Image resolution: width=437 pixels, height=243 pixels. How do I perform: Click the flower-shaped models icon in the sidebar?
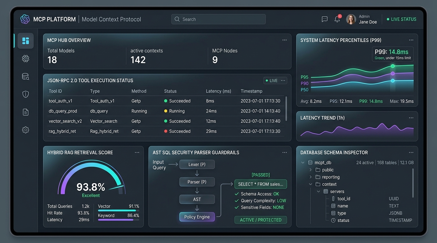26,59
